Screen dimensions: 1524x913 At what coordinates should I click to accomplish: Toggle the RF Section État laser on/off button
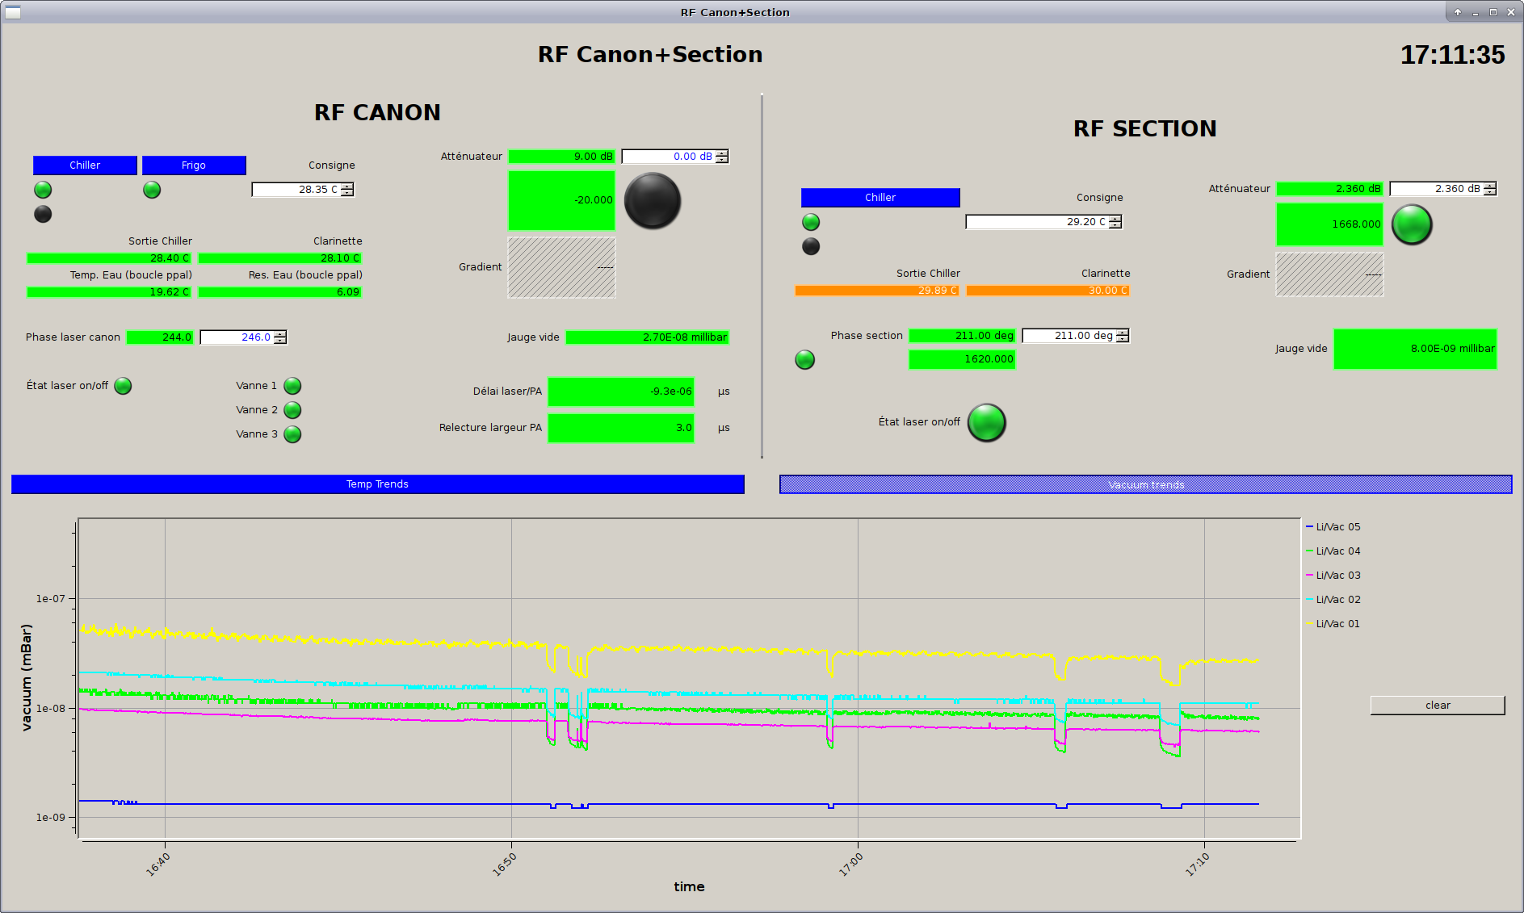click(x=986, y=422)
